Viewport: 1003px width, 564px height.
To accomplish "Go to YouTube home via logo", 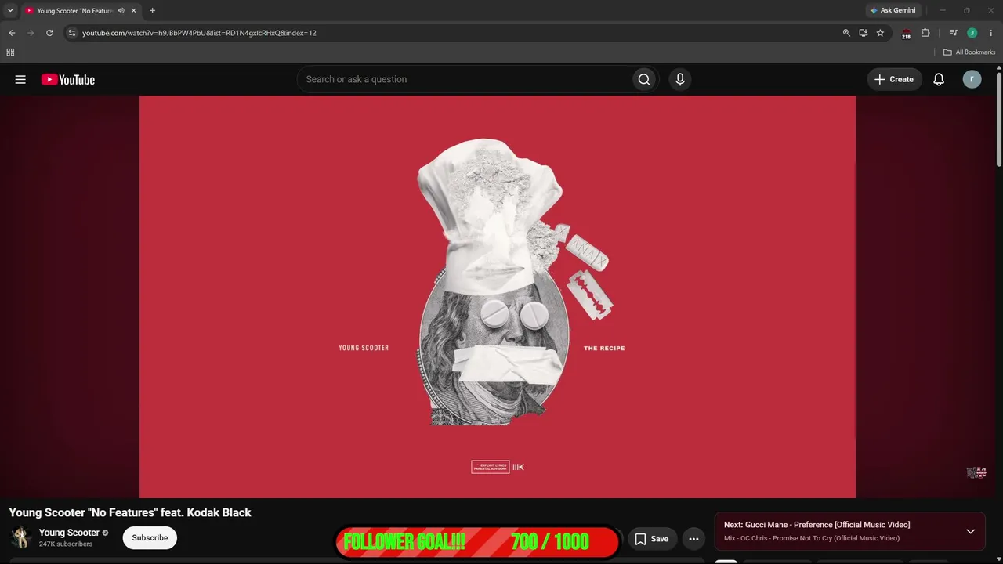I will 68,79.
